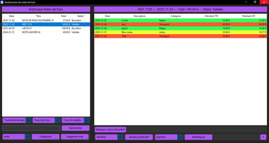The width and height of the screenshot is (269, 143).
Task: Select NOTE DE FRAIS NOVEMBRE 25 row
Action: point(38,20)
